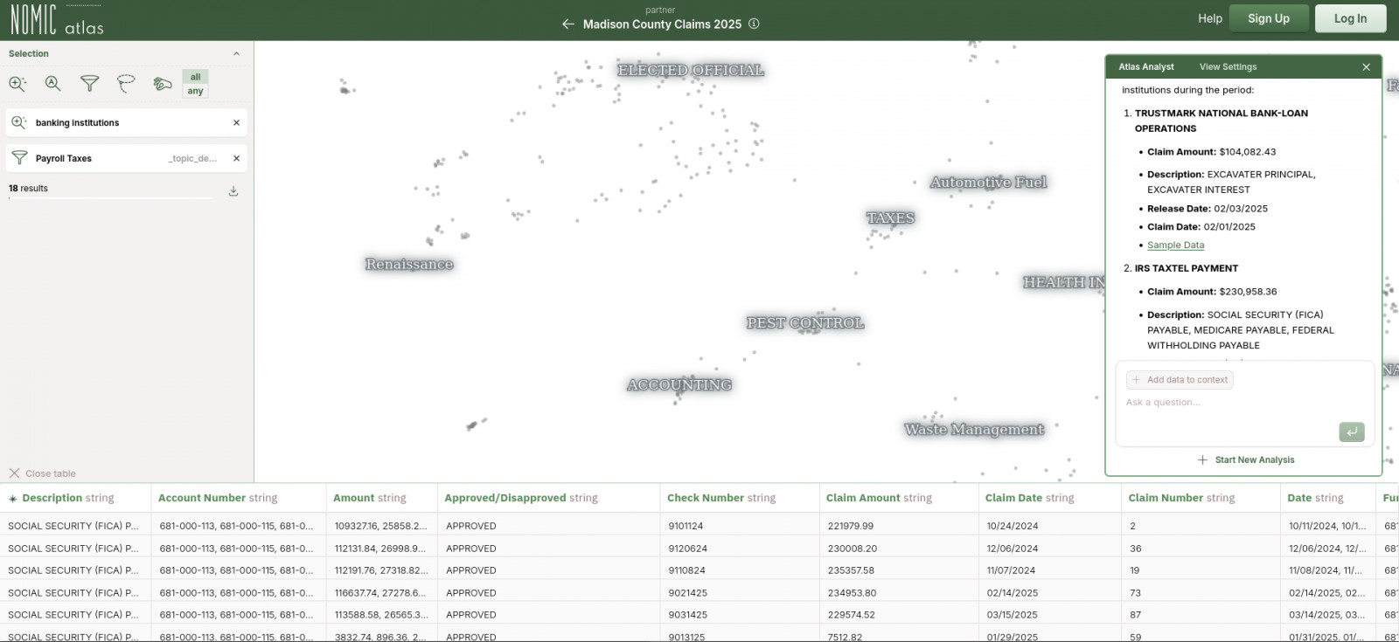This screenshot has height=642, width=1399.
Task: Choose the lasso selection tool
Action: coord(126,84)
